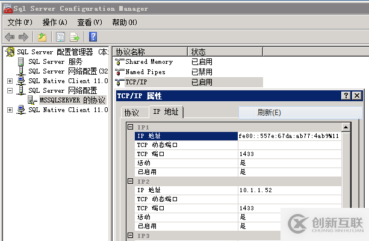Expand the bottom SQL Native Client 11.0 node
The width and height of the screenshot is (369, 241).
[x=10, y=110]
